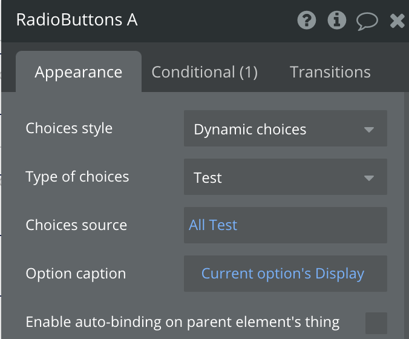The image size is (409, 339).
Task: Click the Type of choices label
Action: tap(77, 177)
